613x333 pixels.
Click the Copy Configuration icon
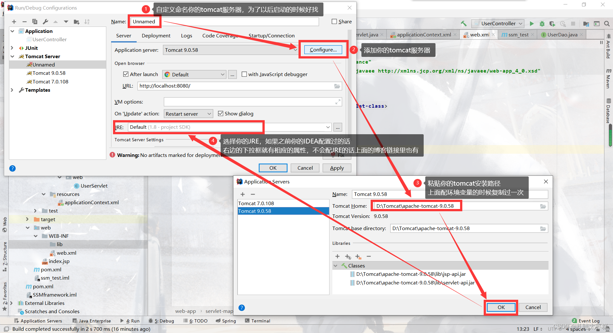click(x=35, y=22)
